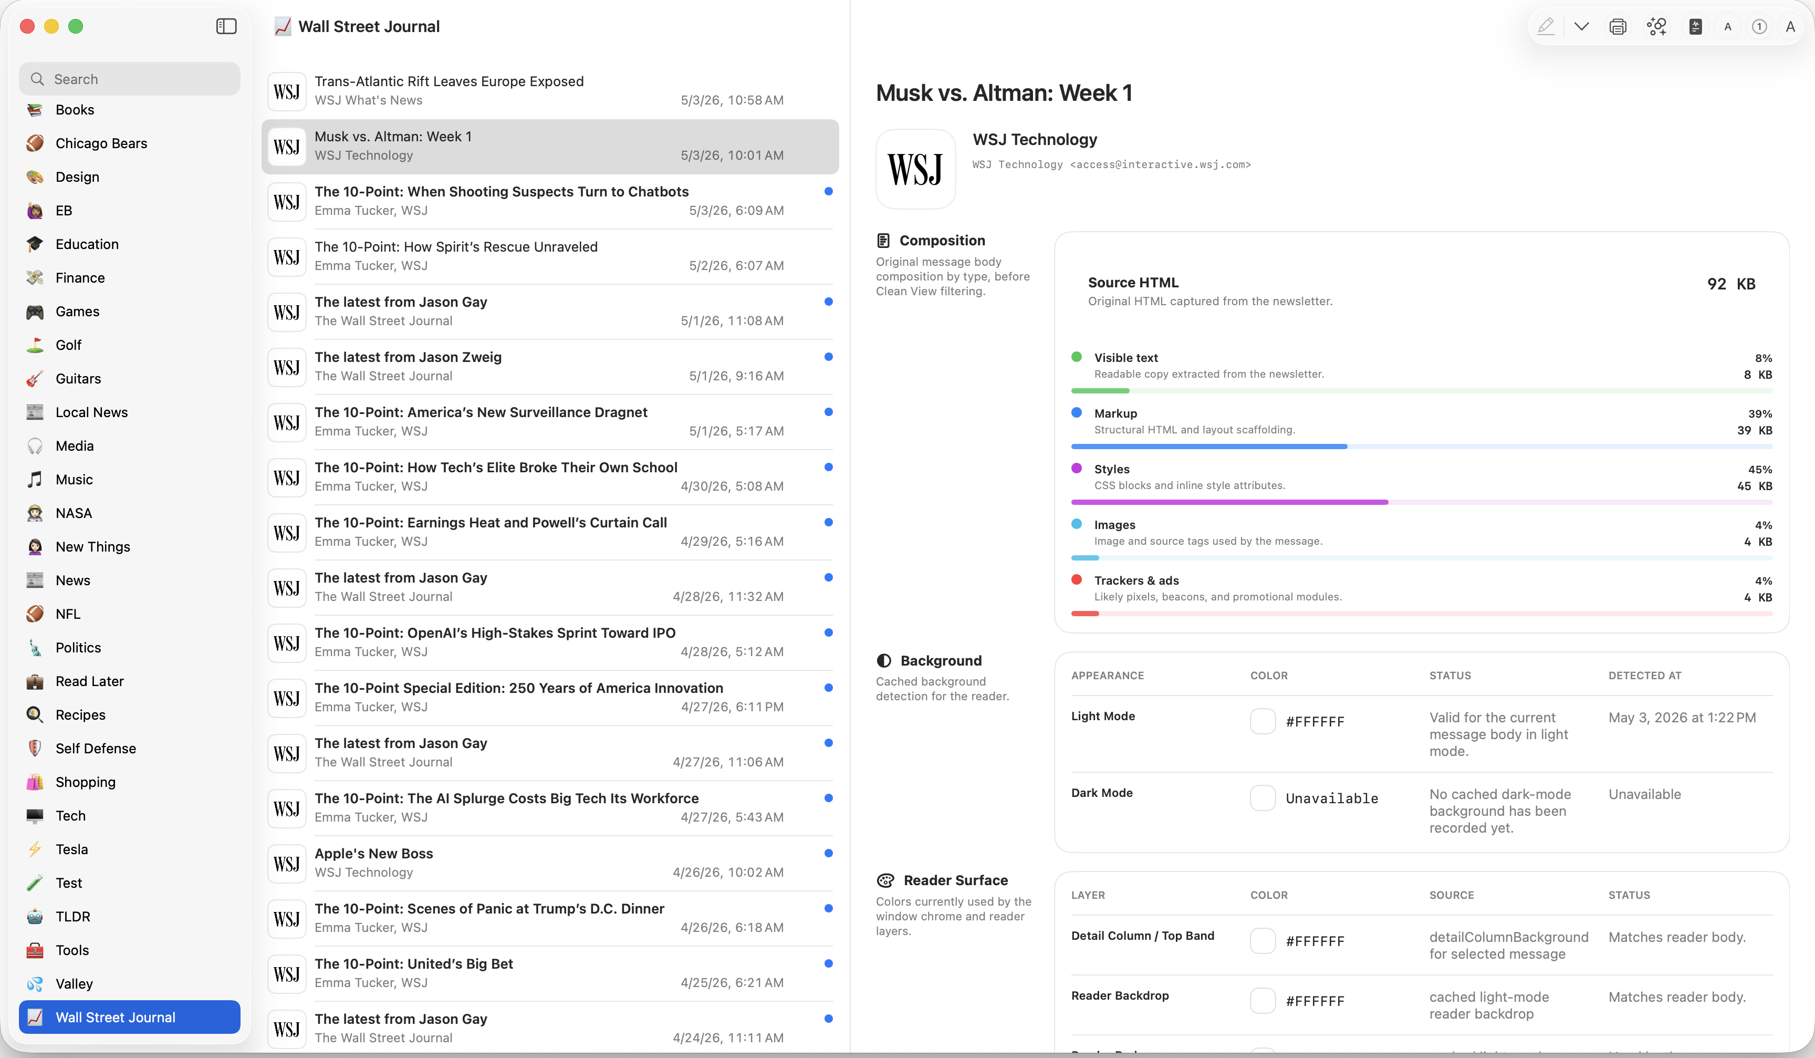Open 'When Shooting Suspects Turn to Chatbots' message
The width and height of the screenshot is (1815, 1058).
click(550, 201)
